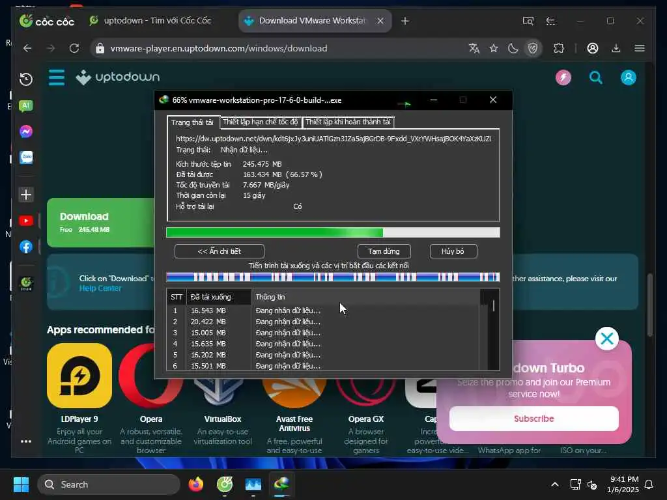
Task: Open the browser profile account icon
Action: click(x=593, y=48)
